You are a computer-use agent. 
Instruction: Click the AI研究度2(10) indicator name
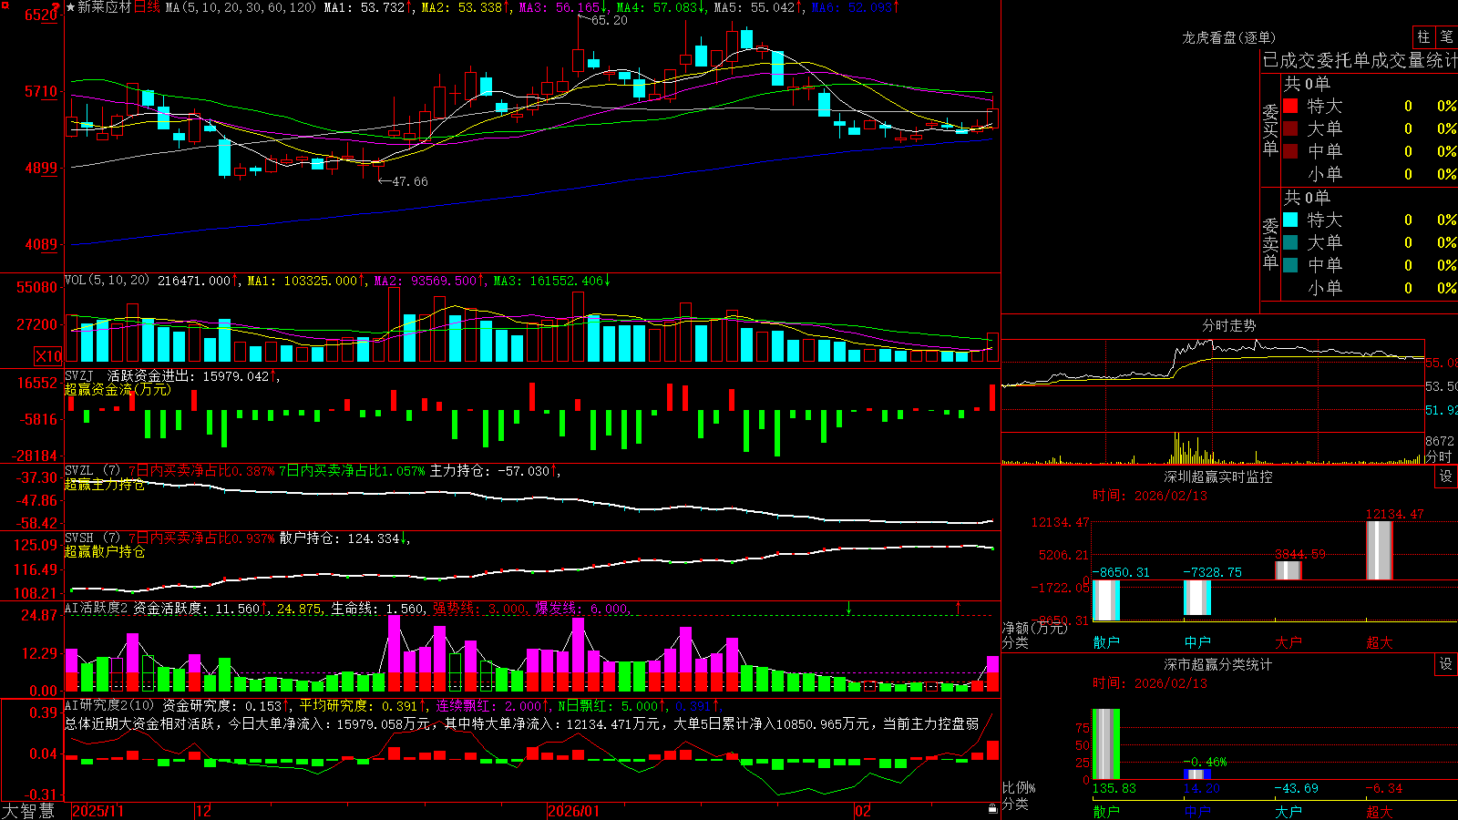[x=111, y=705]
